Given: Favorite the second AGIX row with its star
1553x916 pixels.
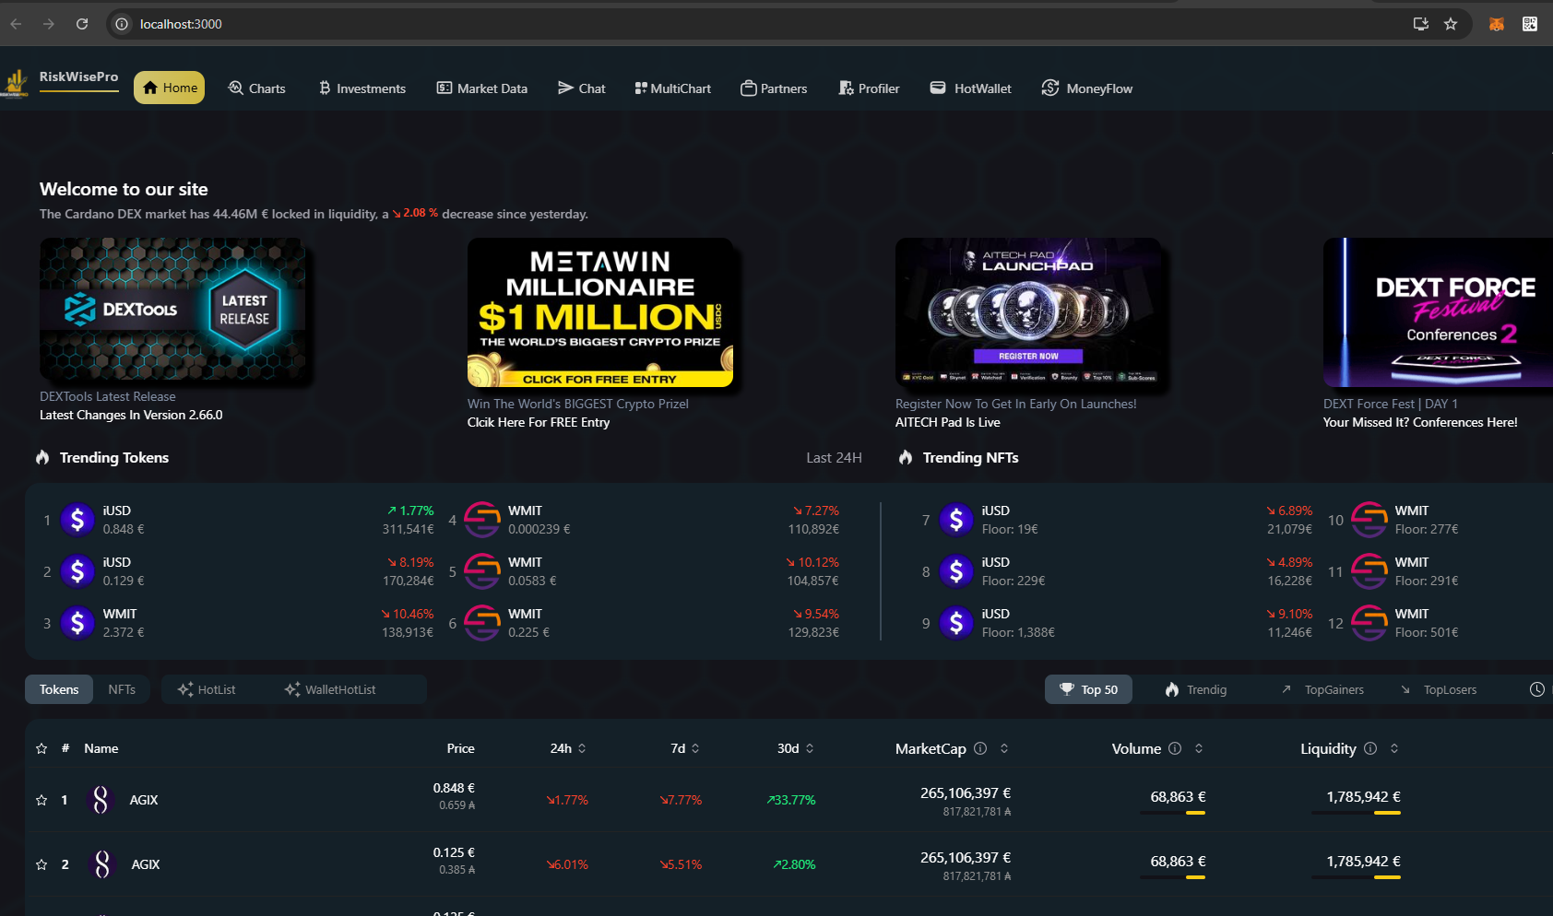Looking at the screenshot, I should point(41,864).
